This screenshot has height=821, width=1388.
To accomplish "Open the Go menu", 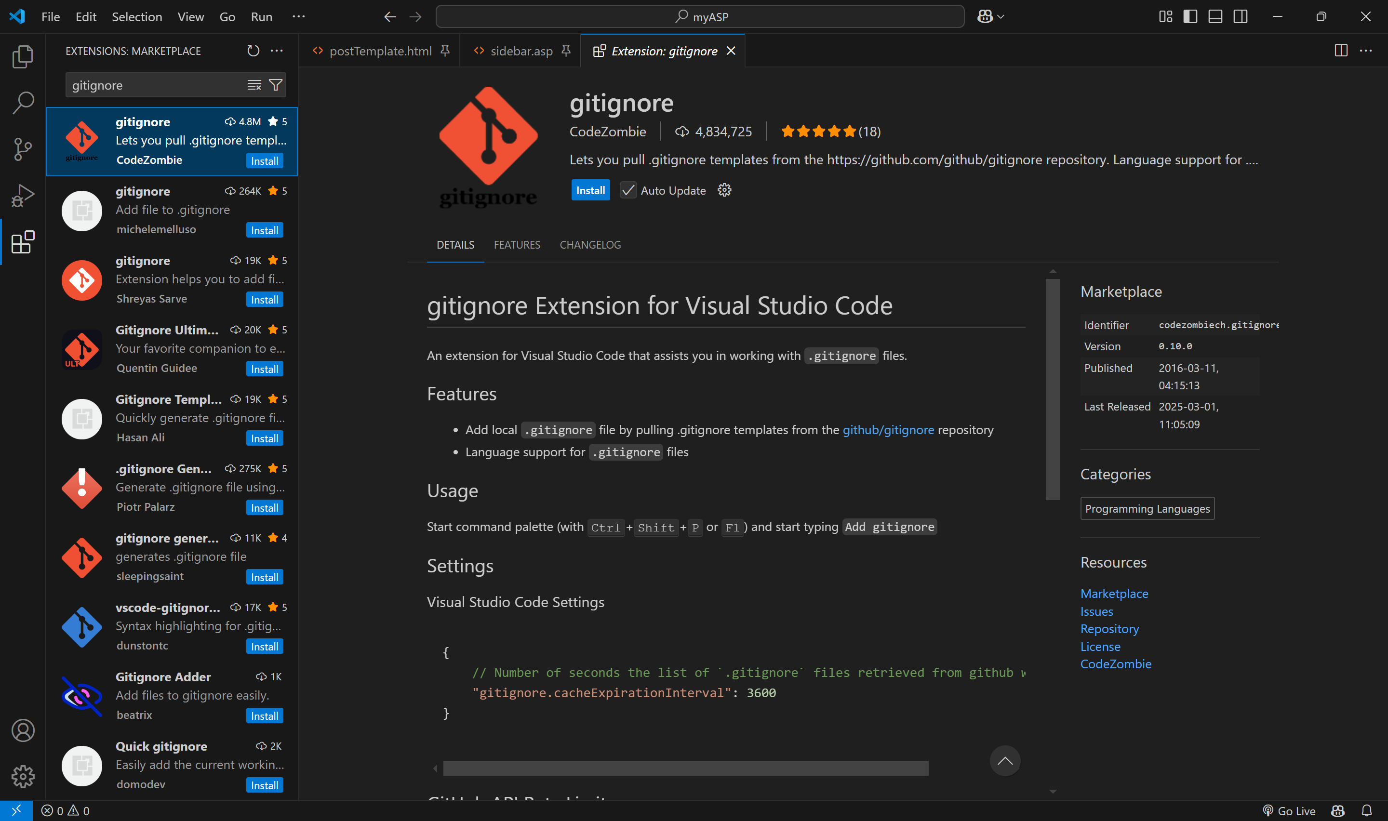I will (227, 16).
